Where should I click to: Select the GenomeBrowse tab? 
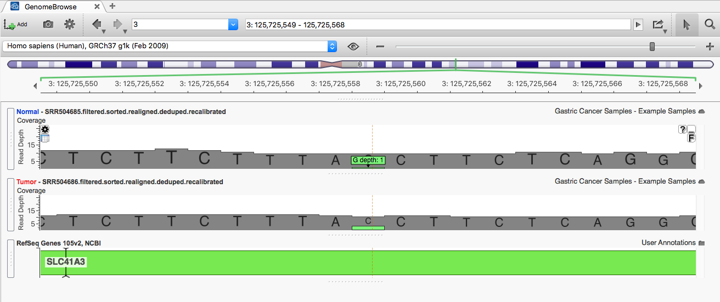[50, 7]
